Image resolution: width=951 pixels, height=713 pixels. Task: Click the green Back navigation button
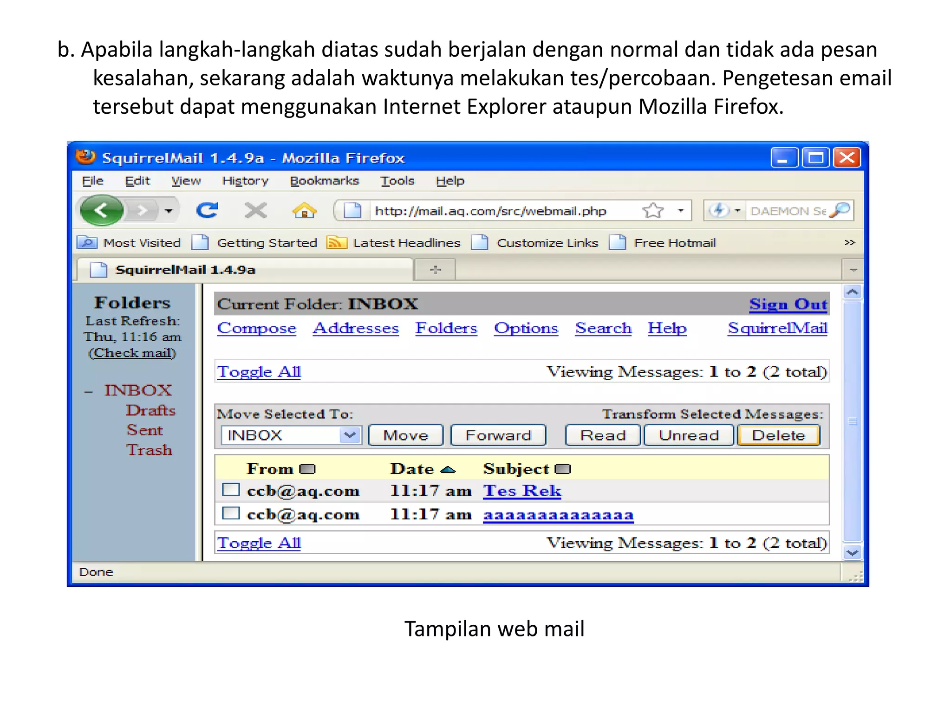102,211
